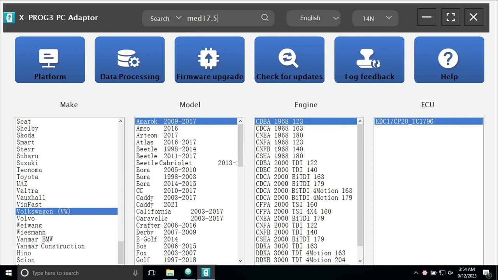
Task: Click the taskbar microphone icon
Action: click(x=135, y=273)
